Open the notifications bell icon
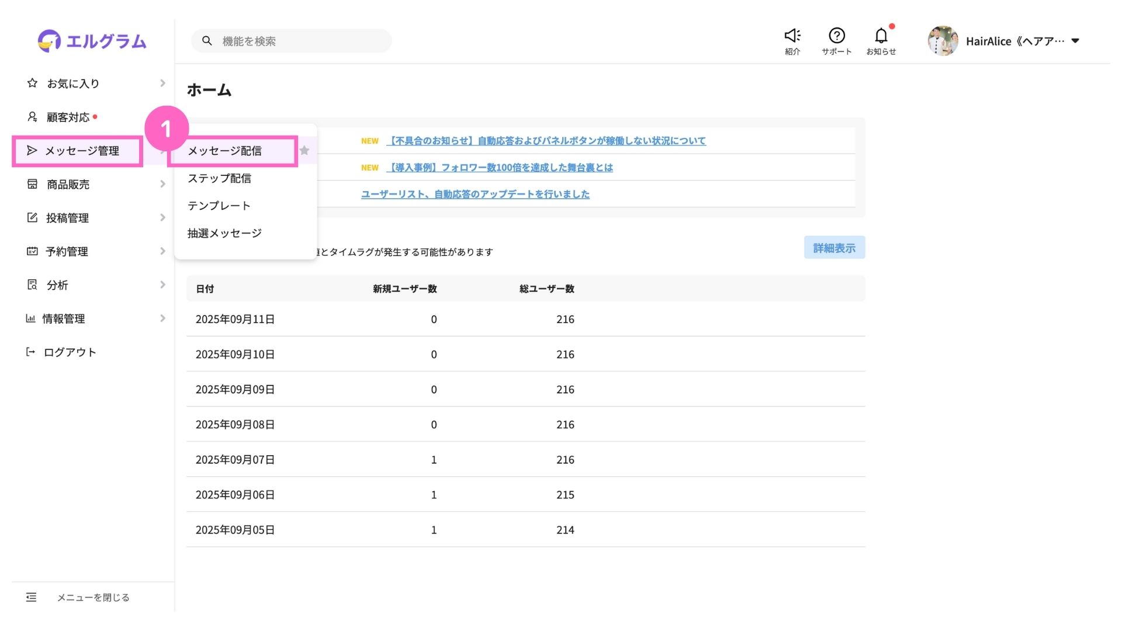 click(881, 36)
